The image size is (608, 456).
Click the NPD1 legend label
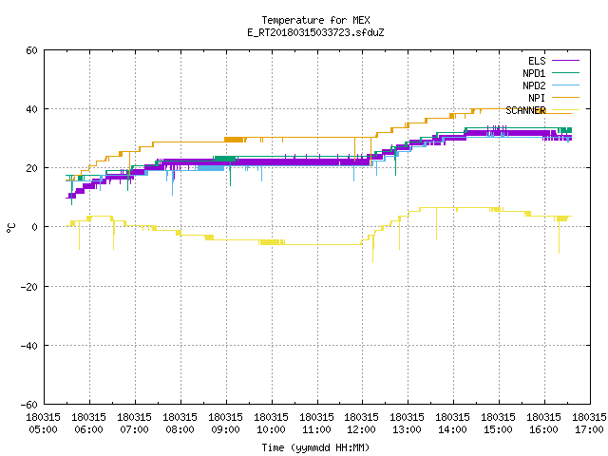coord(534,73)
